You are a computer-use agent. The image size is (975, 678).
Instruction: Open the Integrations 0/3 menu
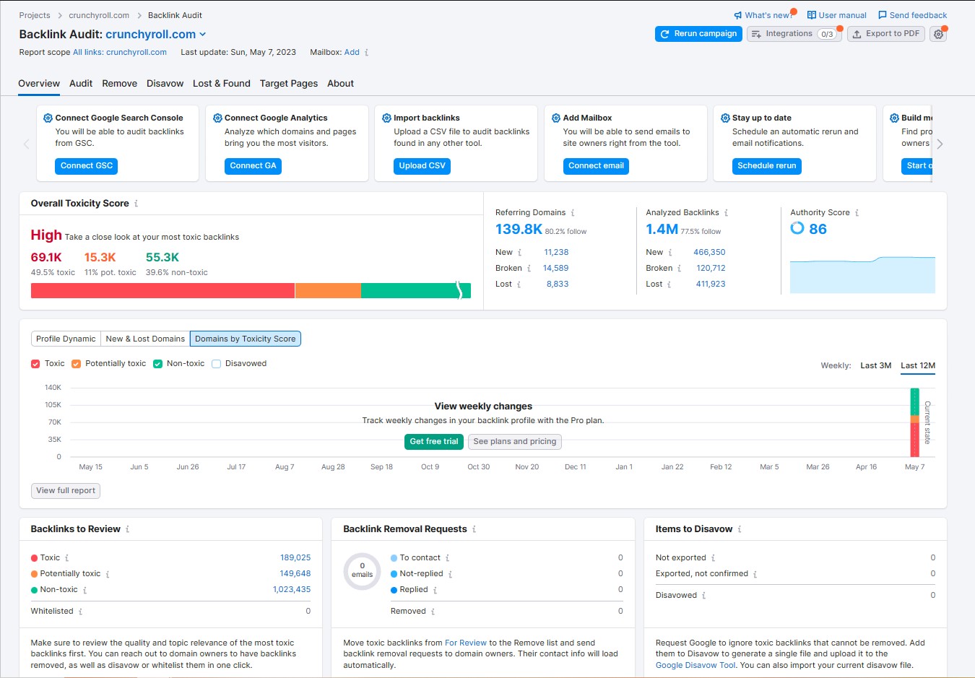pos(794,34)
